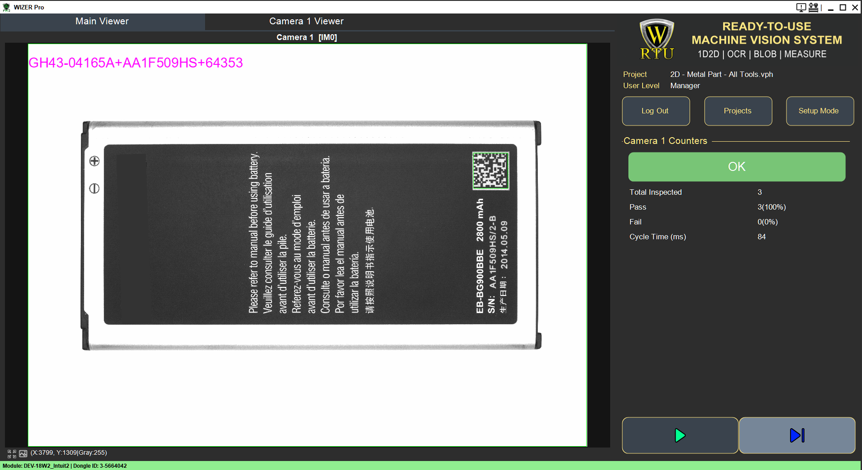Click the monitor alert icon in title bar
Image resolution: width=862 pixels, height=470 pixels.
[x=801, y=7]
